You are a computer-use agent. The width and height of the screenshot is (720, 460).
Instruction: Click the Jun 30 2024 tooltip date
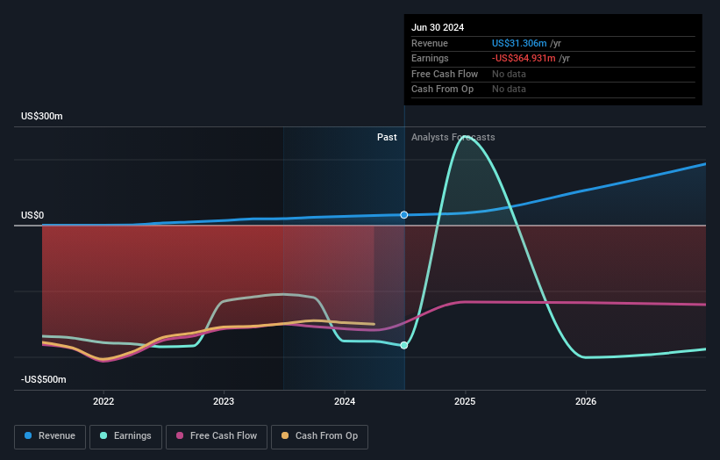click(x=438, y=27)
